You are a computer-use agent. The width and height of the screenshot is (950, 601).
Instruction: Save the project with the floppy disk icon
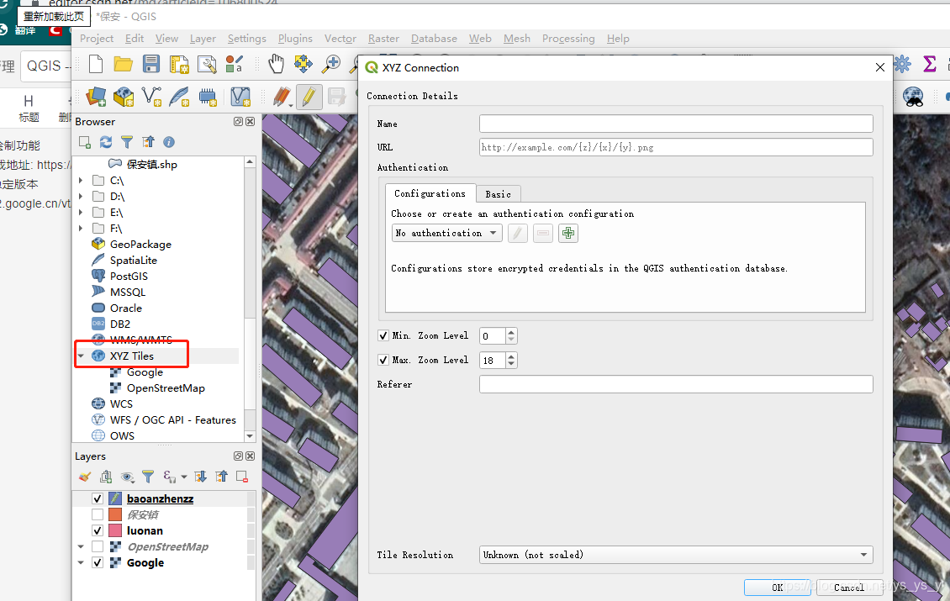point(150,64)
